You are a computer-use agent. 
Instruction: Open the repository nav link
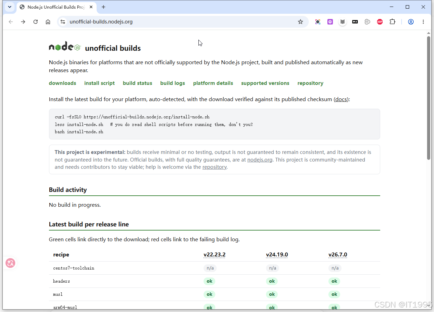click(310, 83)
